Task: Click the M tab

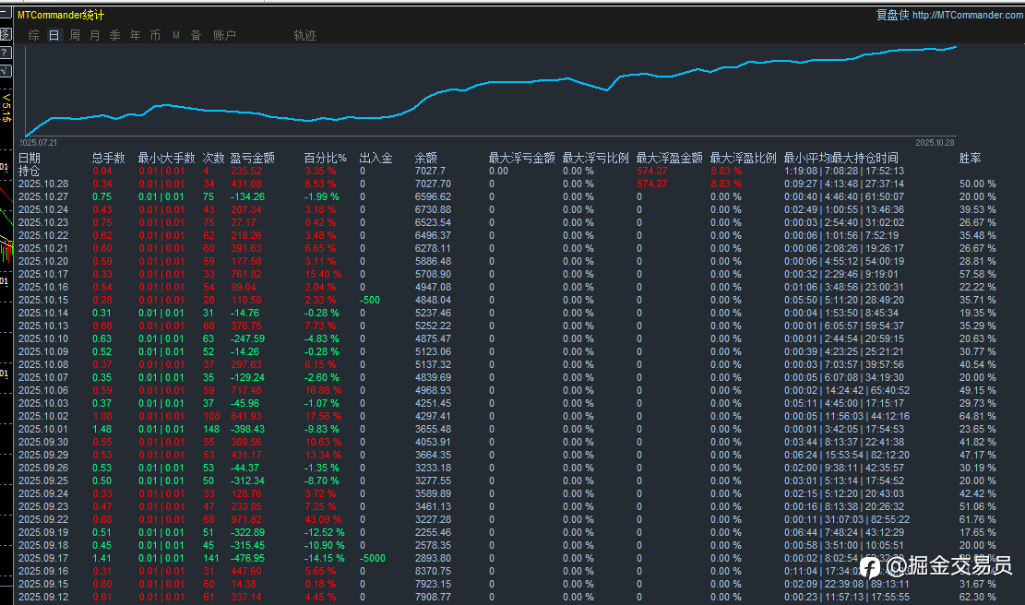Action: 175,35
